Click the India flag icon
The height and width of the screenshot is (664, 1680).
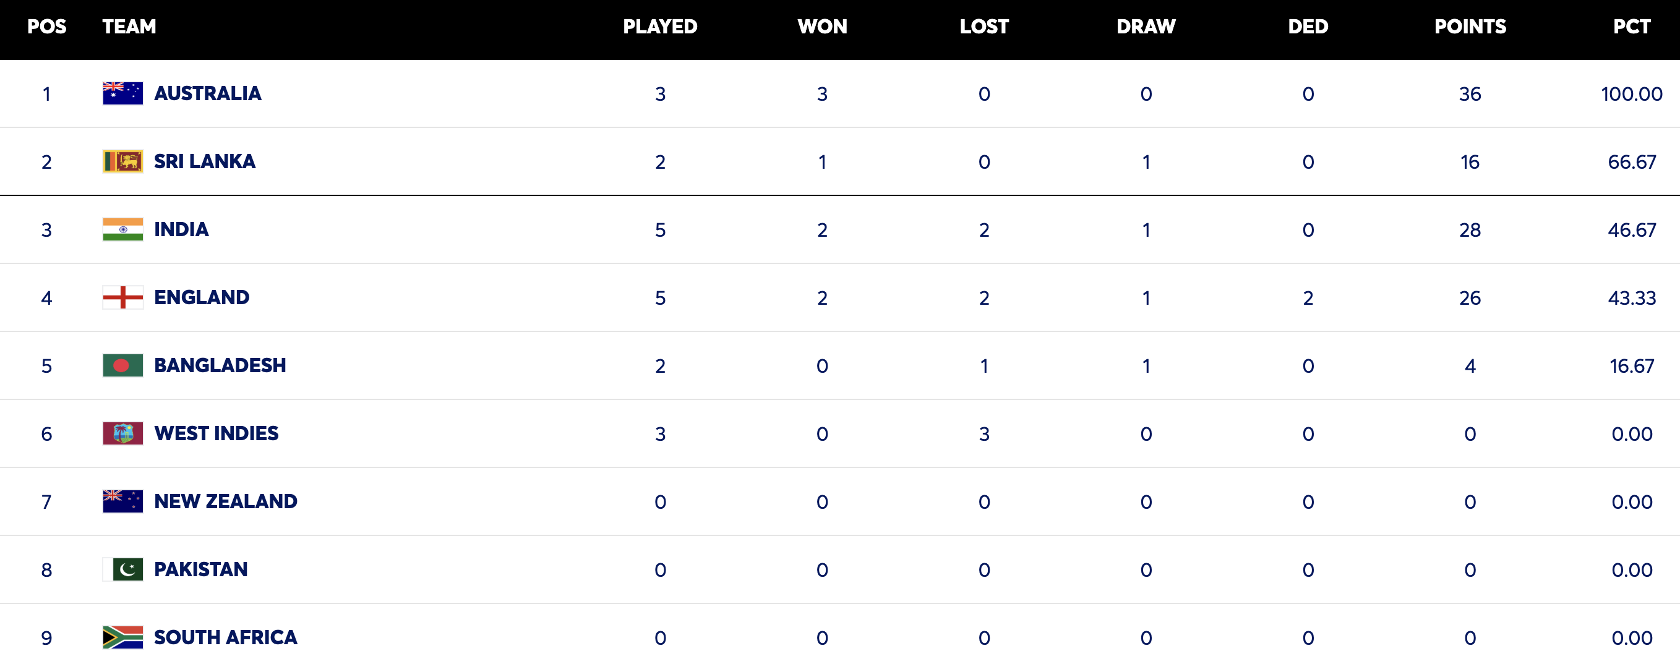[122, 229]
